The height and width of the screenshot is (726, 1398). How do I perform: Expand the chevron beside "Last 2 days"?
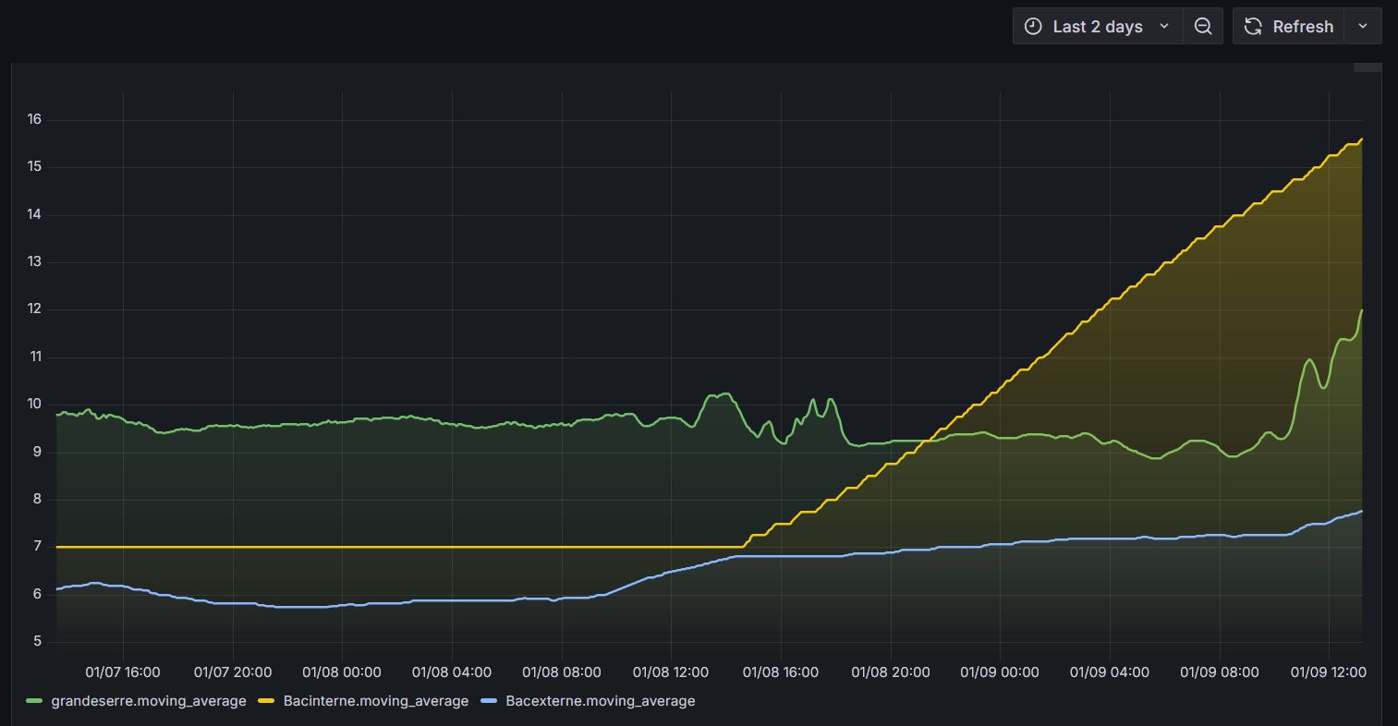pyautogui.click(x=1164, y=27)
